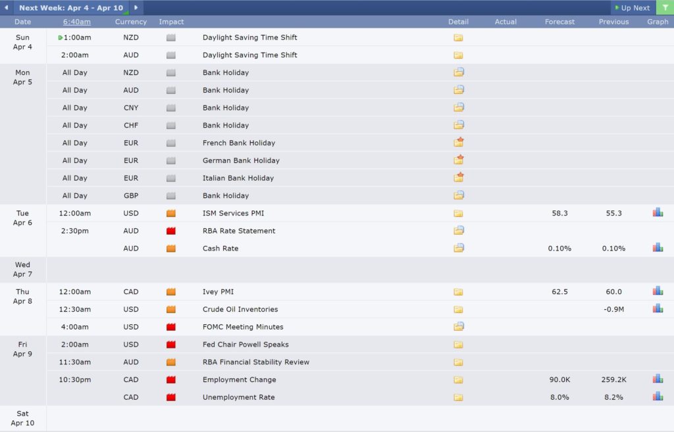Select the FOMC Meeting Minutes event name
The height and width of the screenshot is (432, 674).
(243, 327)
